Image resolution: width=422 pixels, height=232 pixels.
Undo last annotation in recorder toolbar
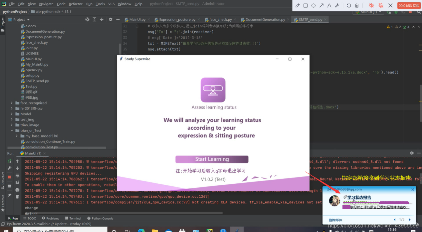point(349,6)
